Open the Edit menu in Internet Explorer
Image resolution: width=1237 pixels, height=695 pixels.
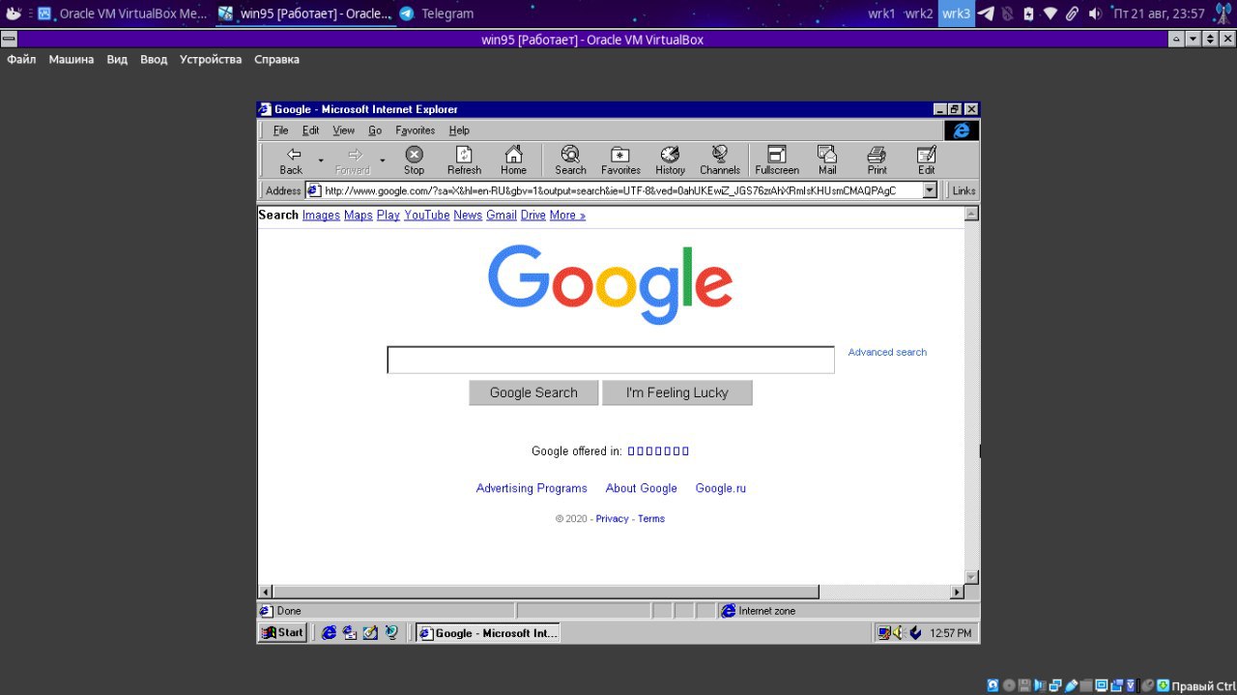pos(310,130)
